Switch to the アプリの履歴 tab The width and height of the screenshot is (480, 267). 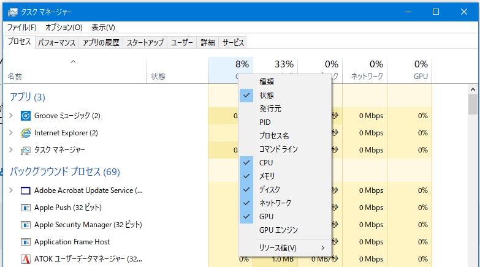coord(101,42)
